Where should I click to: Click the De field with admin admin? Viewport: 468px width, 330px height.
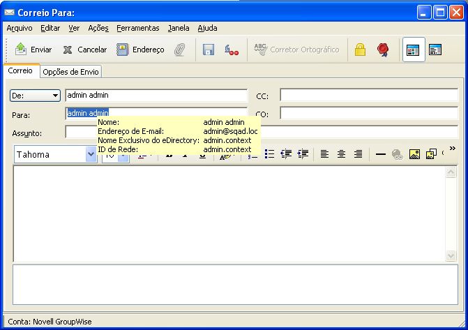pos(156,96)
